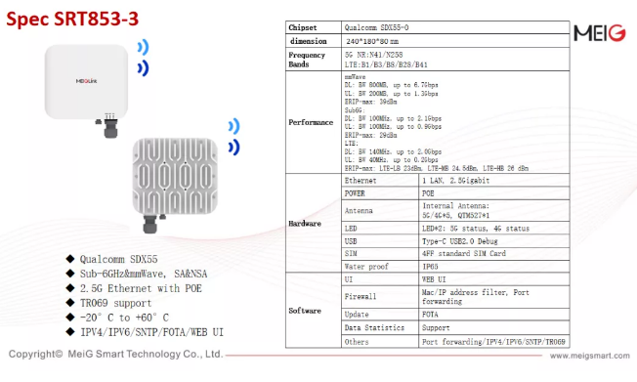Click the Spec SRT853-3 title
The width and height of the screenshot is (637, 382).
click(x=72, y=19)
